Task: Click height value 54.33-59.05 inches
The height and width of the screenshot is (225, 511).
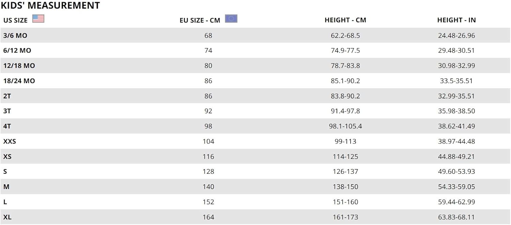Action: [456, 187]
